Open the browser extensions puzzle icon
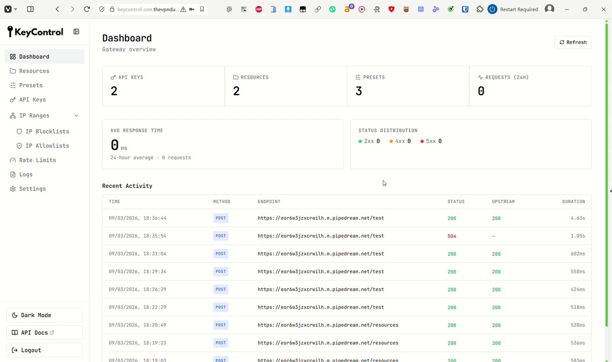 (x=480, y=9)
